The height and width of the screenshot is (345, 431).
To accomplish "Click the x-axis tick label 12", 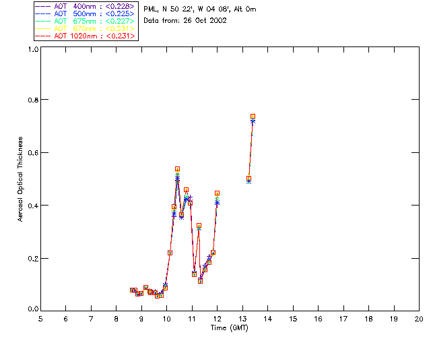I will 217,319.
